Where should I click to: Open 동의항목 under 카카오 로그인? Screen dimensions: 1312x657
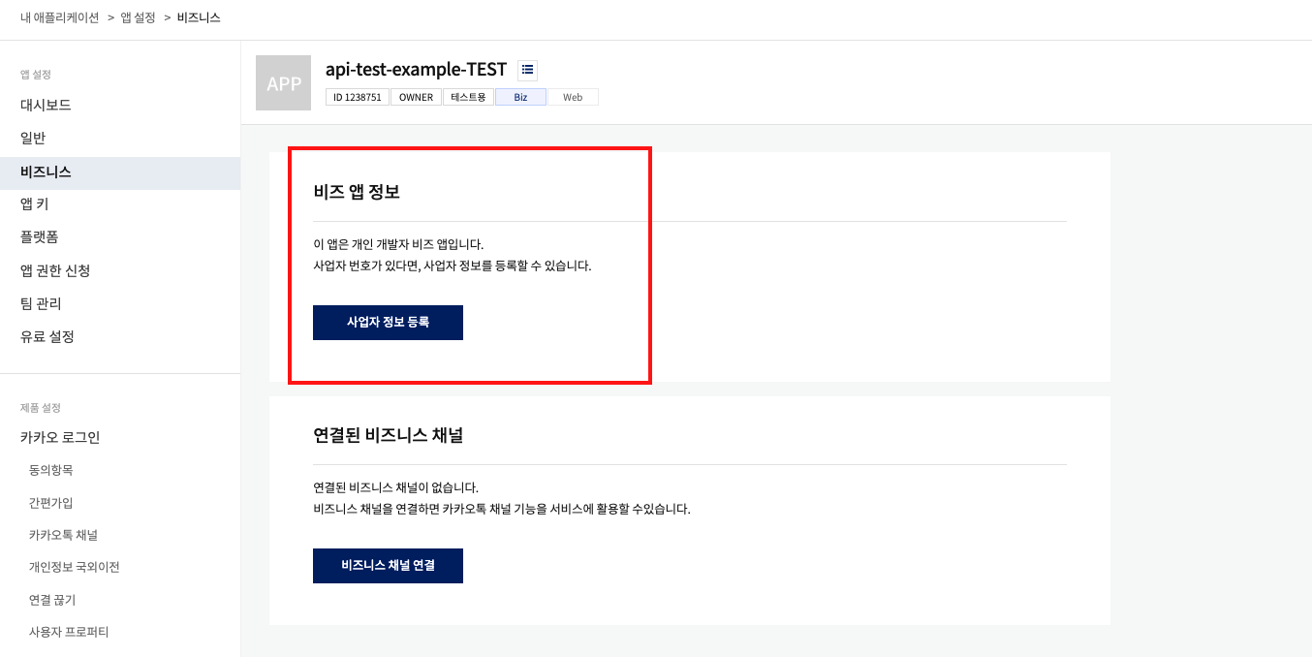[51, 470]
